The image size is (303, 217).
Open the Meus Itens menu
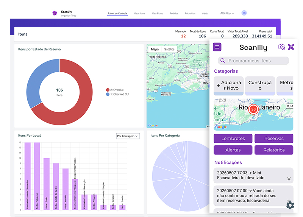pos(139,13)
